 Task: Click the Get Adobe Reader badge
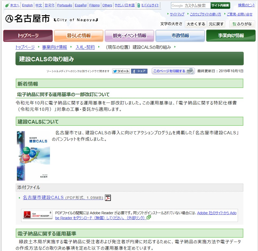[38, 215]
